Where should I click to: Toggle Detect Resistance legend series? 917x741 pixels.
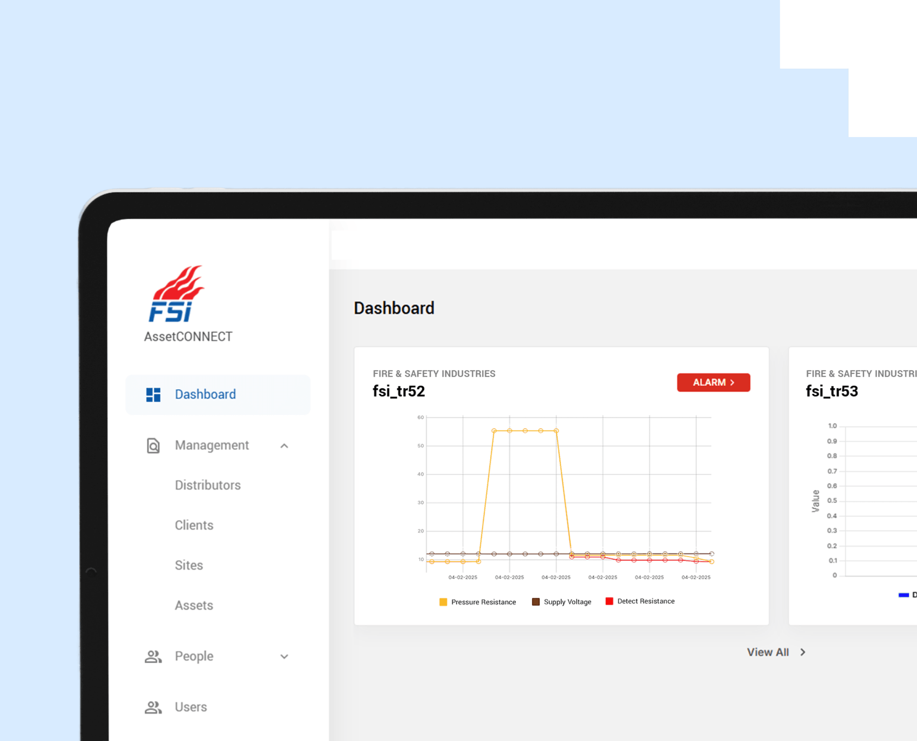point(640,602)
